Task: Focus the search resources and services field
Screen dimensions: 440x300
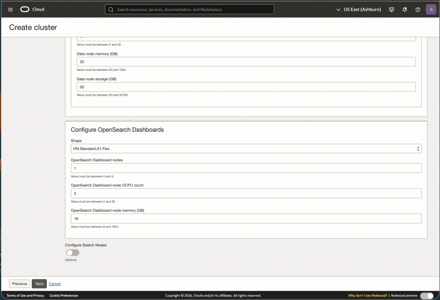Action: (189, 9)
